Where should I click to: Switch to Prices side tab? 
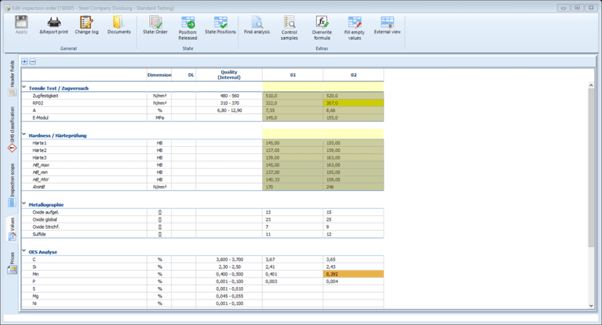pyautogui.click(x=12, y=263)
